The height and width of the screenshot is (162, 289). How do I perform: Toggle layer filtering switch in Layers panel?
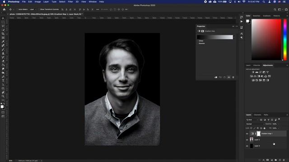[x=279, y=119]
